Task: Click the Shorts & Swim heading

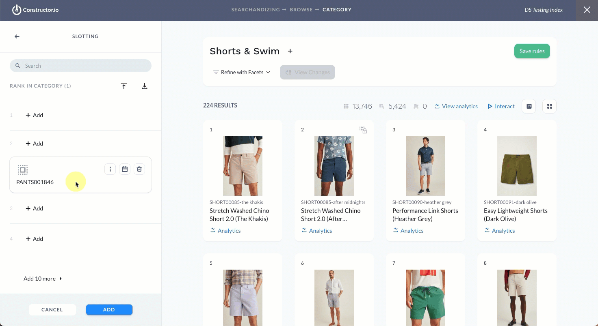Action: point(245,51)
